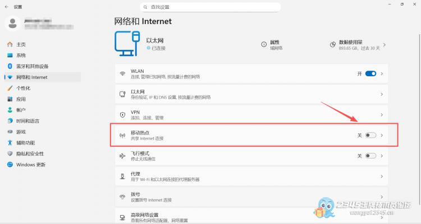Image resolution: width=421 pixels, height=224 pixels.
Task: Click the search magnifier icon
Action: tap(146, 7)
